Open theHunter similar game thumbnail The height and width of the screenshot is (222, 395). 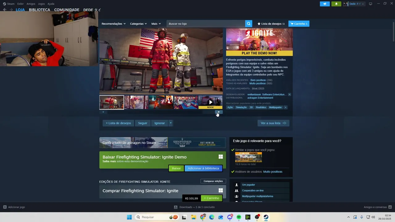pos(248,157)
